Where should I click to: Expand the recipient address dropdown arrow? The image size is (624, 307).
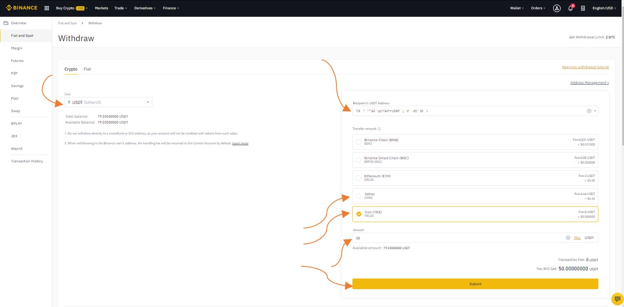[x=595, y=111]
